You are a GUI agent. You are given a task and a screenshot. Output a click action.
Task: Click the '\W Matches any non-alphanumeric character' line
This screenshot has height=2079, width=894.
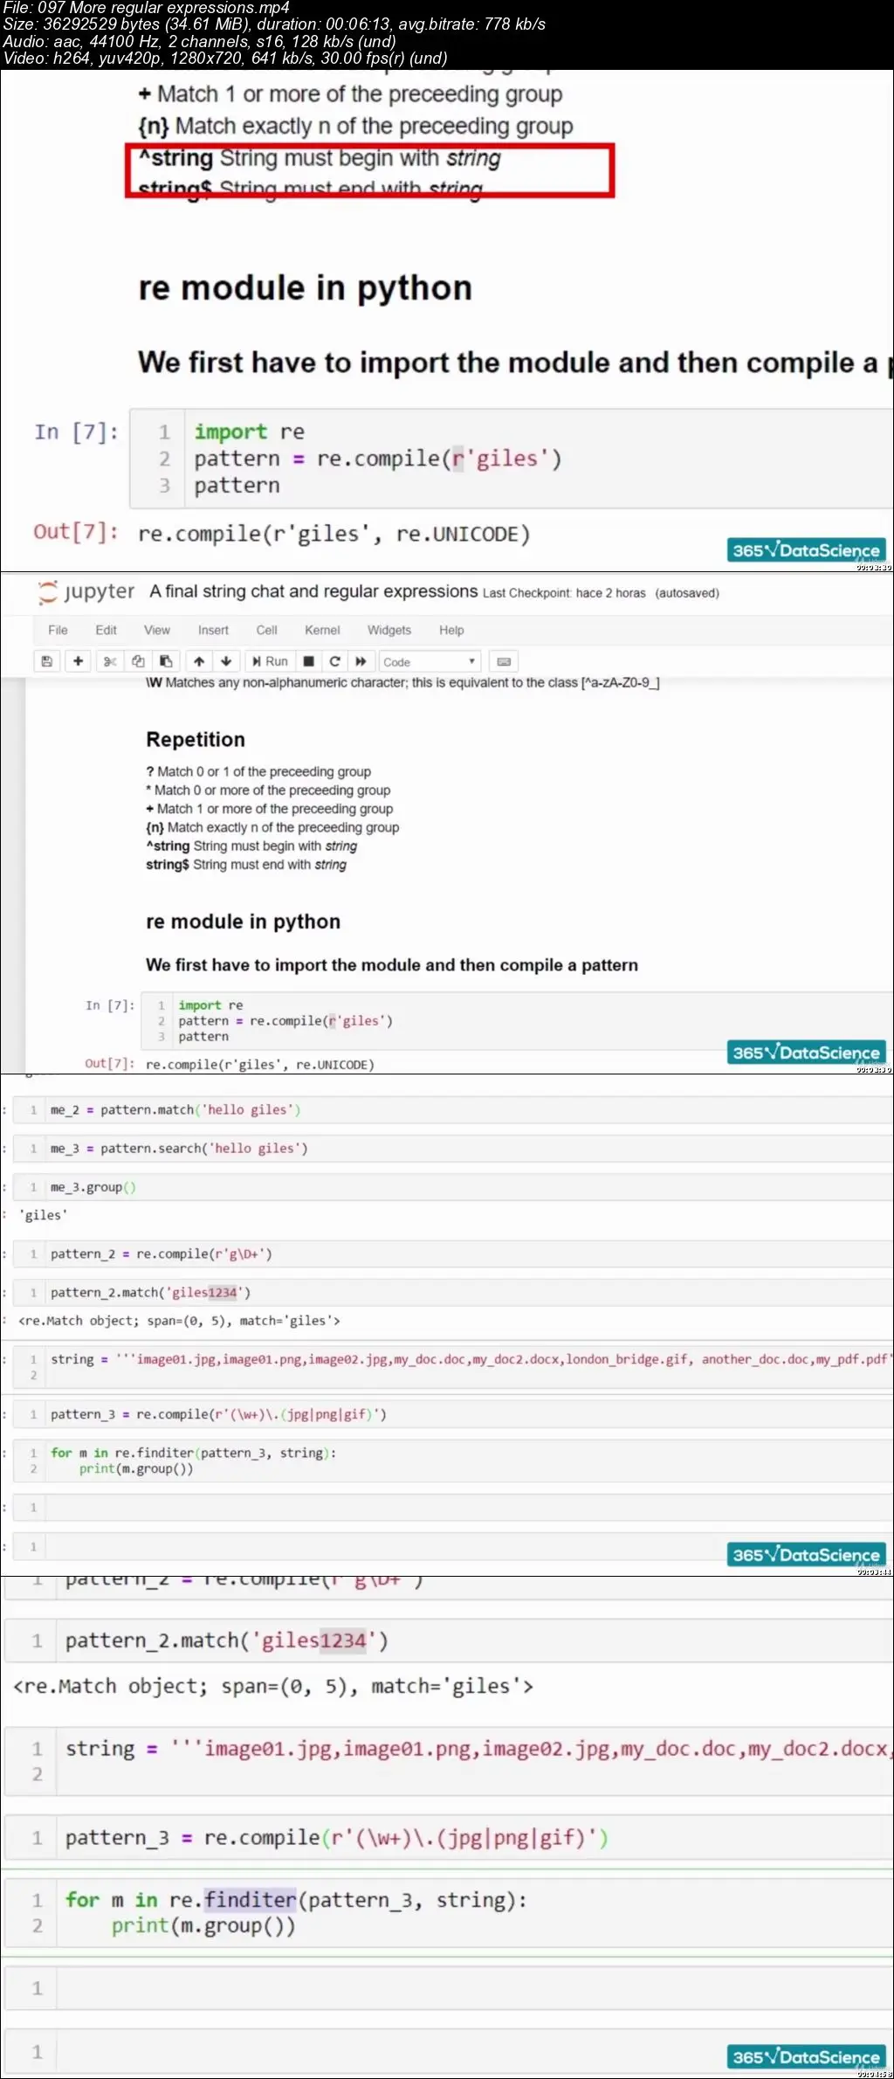[402, 682]
